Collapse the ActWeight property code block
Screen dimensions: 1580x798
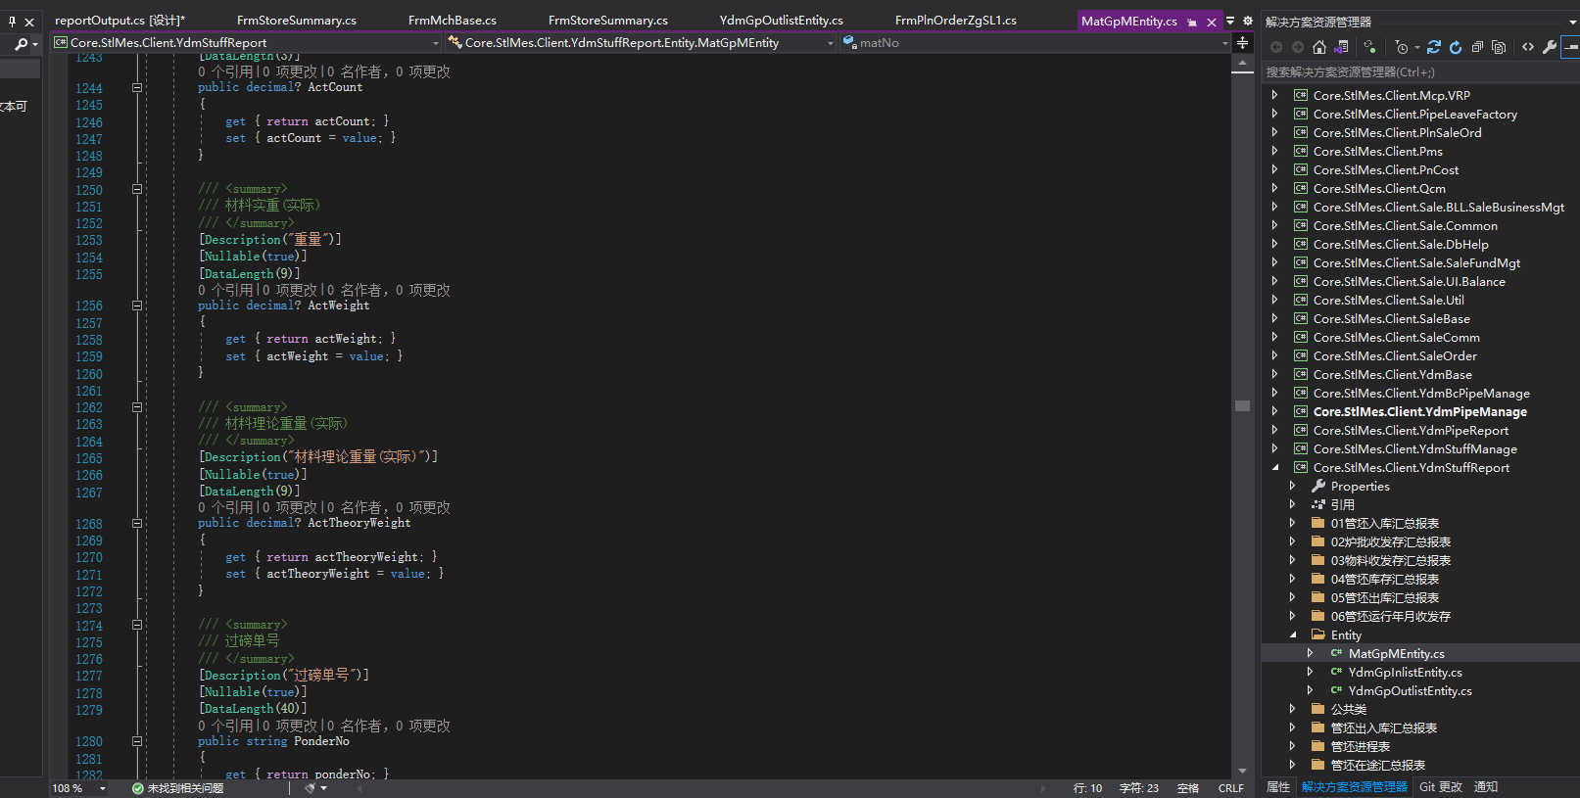click(137, 305)
